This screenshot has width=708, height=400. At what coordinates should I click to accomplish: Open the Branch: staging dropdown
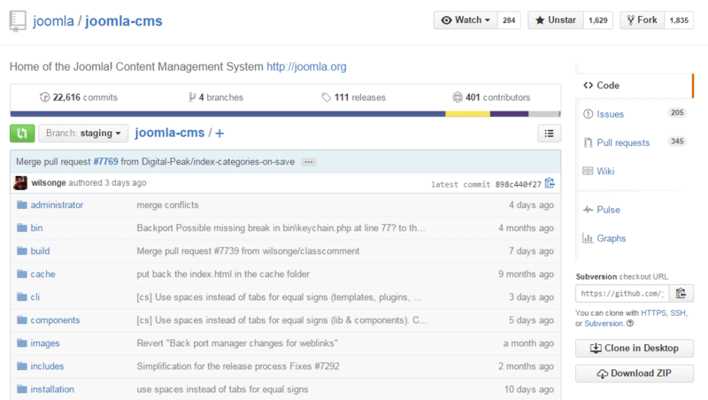(x=83, y=133)
